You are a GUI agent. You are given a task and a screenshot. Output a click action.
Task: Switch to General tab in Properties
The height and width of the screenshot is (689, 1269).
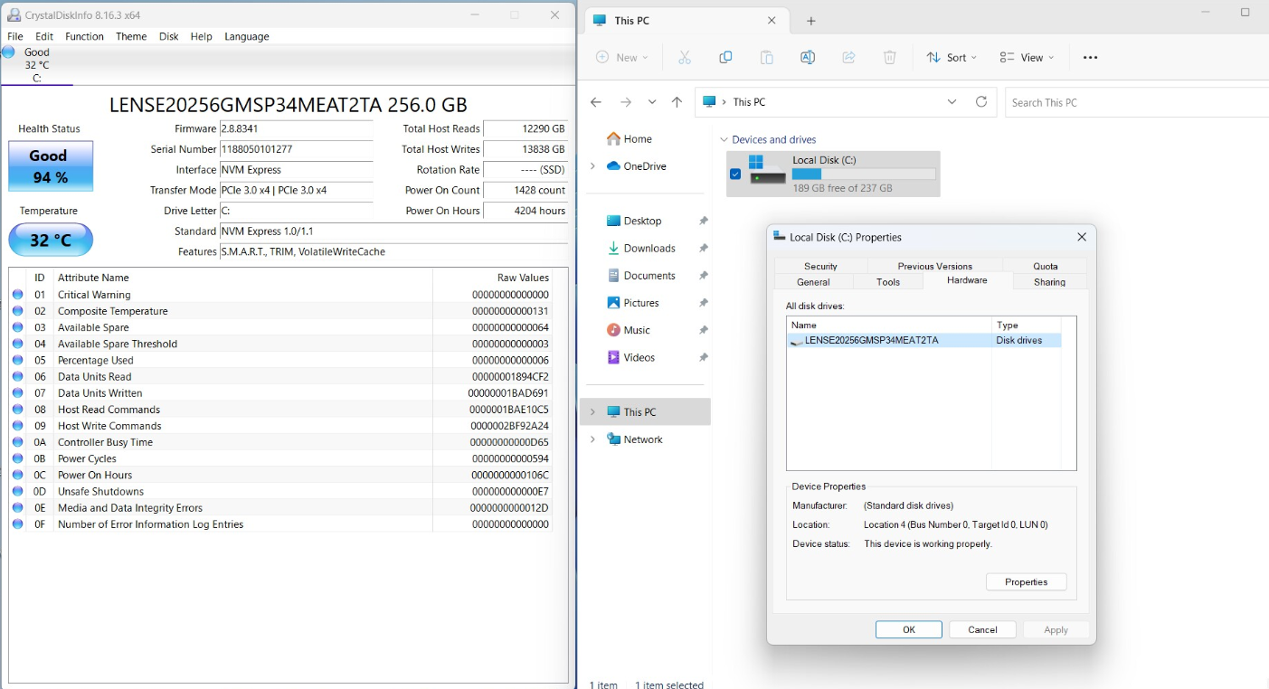[813, 282]
